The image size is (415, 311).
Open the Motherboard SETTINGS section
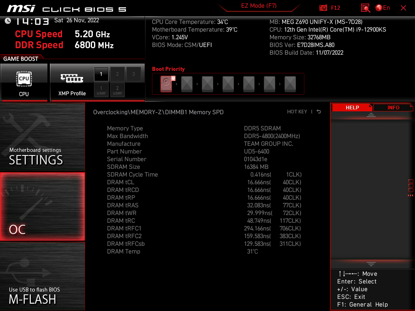(x=42, y=137)
